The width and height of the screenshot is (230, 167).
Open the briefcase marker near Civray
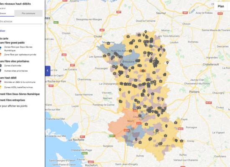tap(181, 141)
